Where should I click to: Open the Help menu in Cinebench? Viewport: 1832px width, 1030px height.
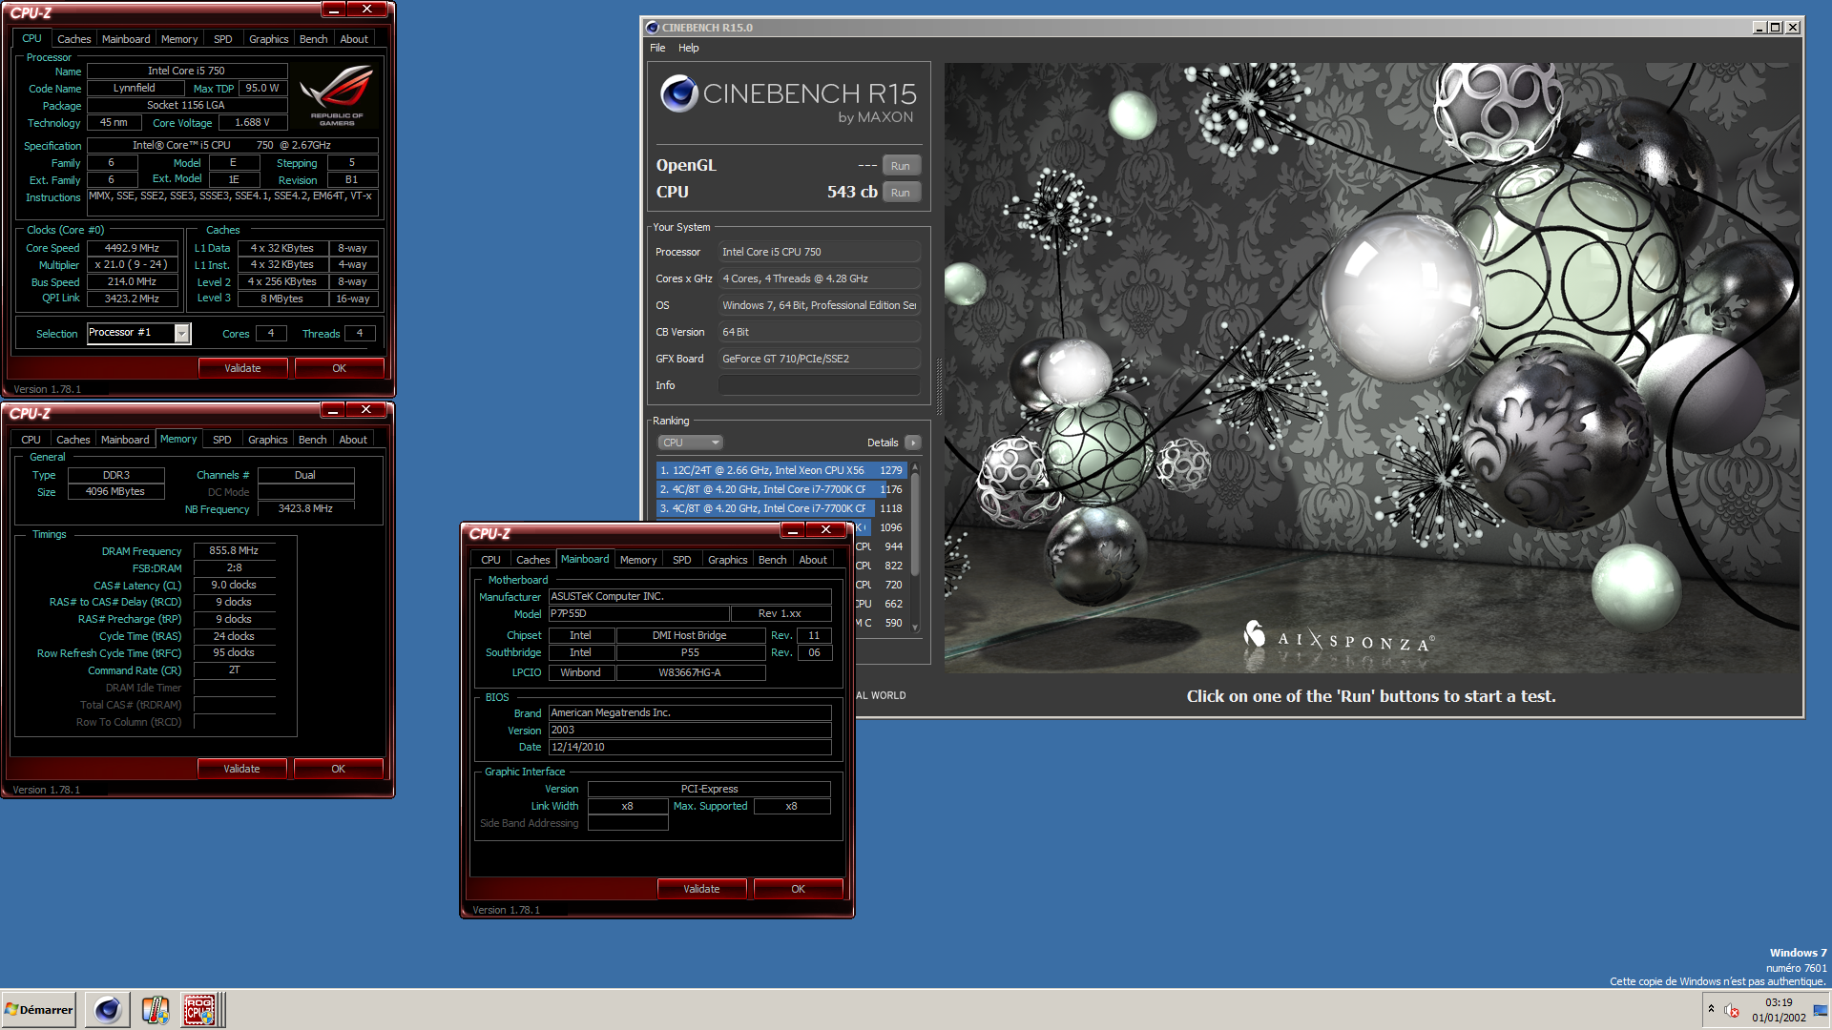click(689, 48)
